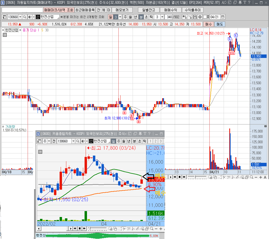This screenshot has width=269, height=239.
Task: Toggle the 일 (daily) period button
Action: pos(111,17)
